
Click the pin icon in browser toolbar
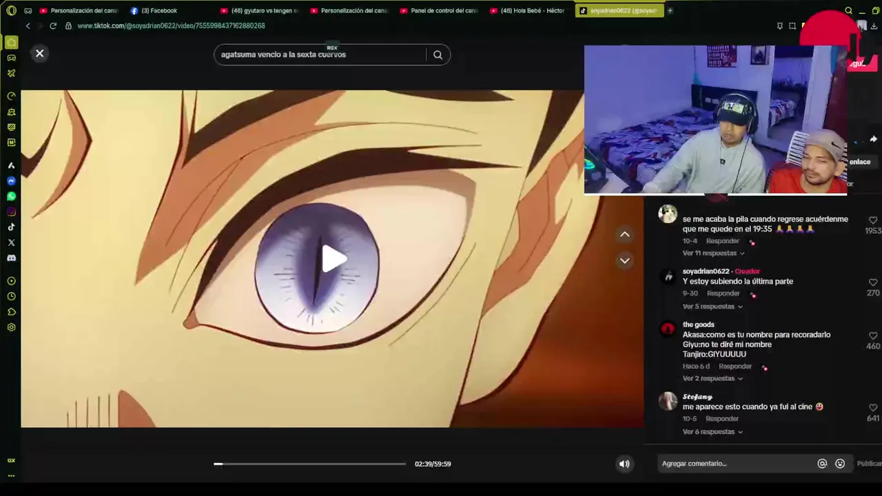click(779, 26)
